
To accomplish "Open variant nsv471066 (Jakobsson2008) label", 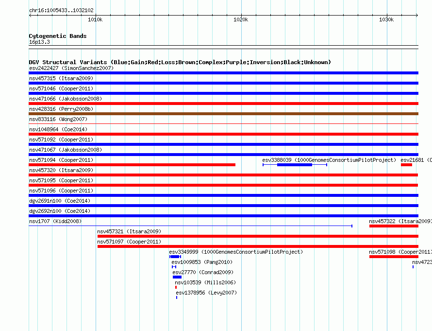I will click(x=66, y=99).
